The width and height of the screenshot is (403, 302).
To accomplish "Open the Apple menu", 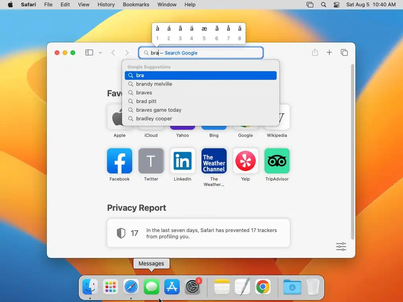I will tap(10, 5).
